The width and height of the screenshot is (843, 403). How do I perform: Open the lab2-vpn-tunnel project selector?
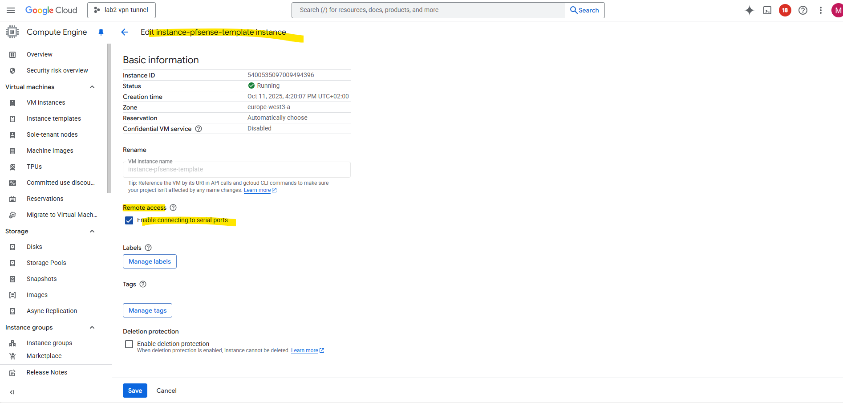[122, 10]
